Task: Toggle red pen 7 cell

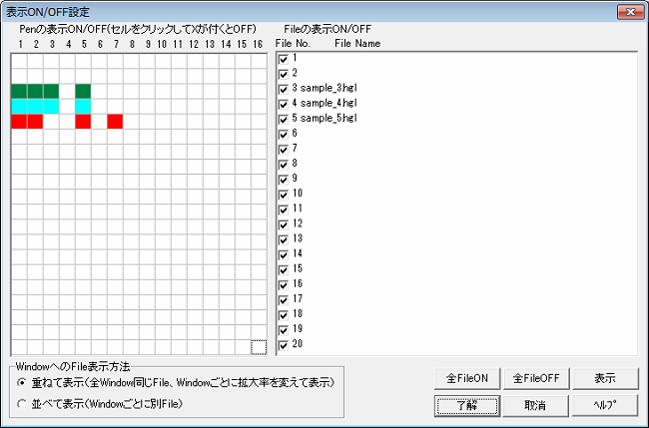Action: 115,122
